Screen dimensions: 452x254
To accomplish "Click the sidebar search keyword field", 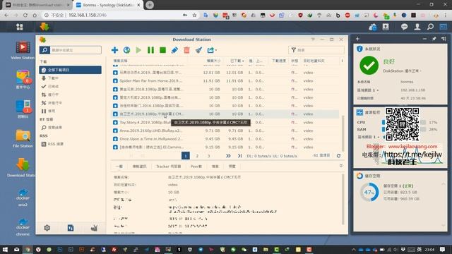I will coord(76,50).
